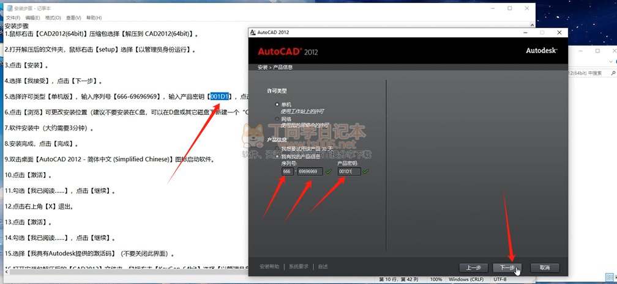The height and width of the screenshot is (284, 617).
Task: Open the 自述 readme link
Action: coord(323,267)
